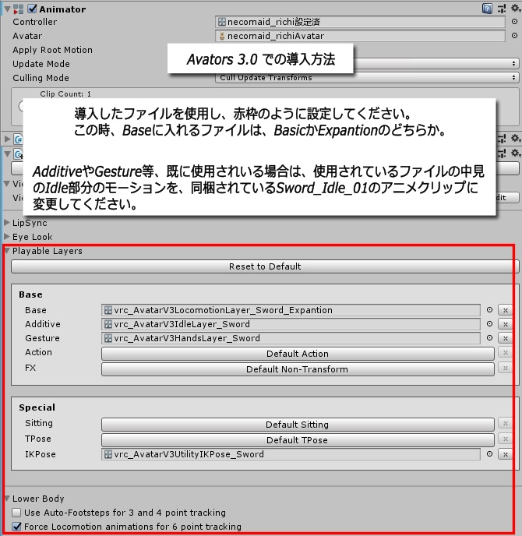Remove the Gesture layer controller
522x536 pixels.
506,338
